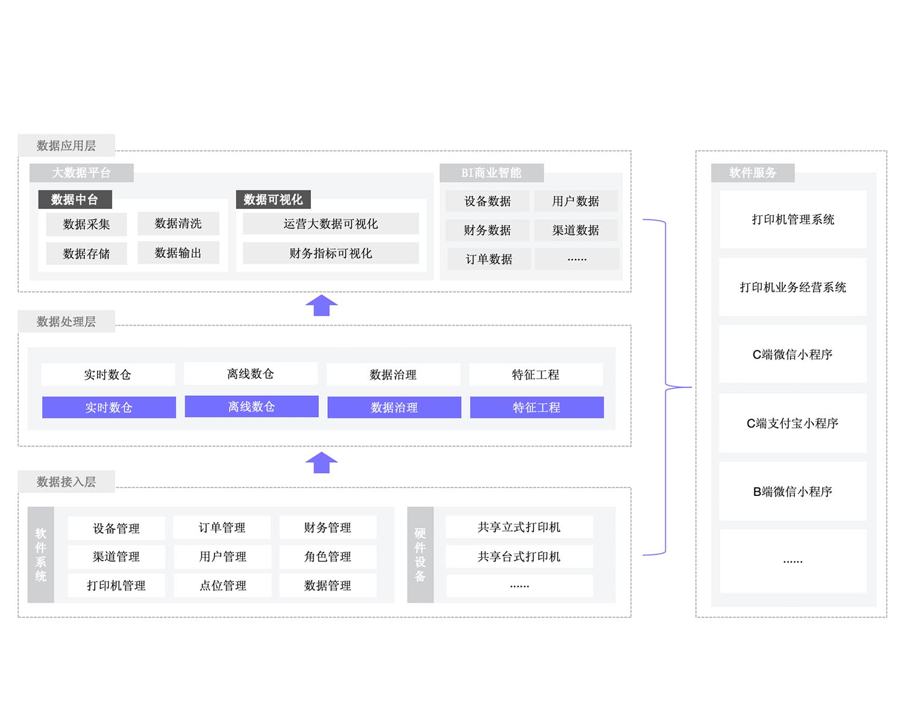This screenshot has width=904, height=723.
Task: Open the 打印机管理系统 entry
Action: point(792,220)
